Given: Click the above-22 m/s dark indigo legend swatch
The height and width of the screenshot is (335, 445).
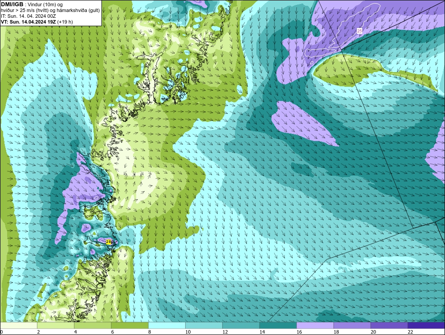Looking at the screenshot, I should (x=426, y=325).
